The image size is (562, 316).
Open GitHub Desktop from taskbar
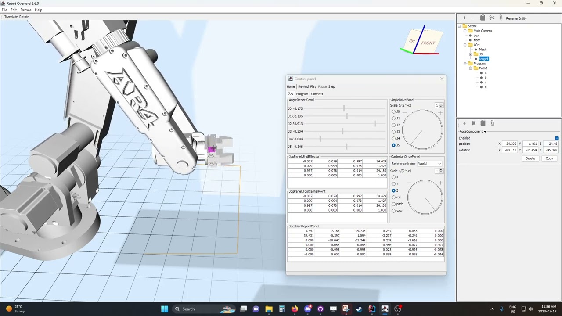pyautogui.click(x=321, y=309)
